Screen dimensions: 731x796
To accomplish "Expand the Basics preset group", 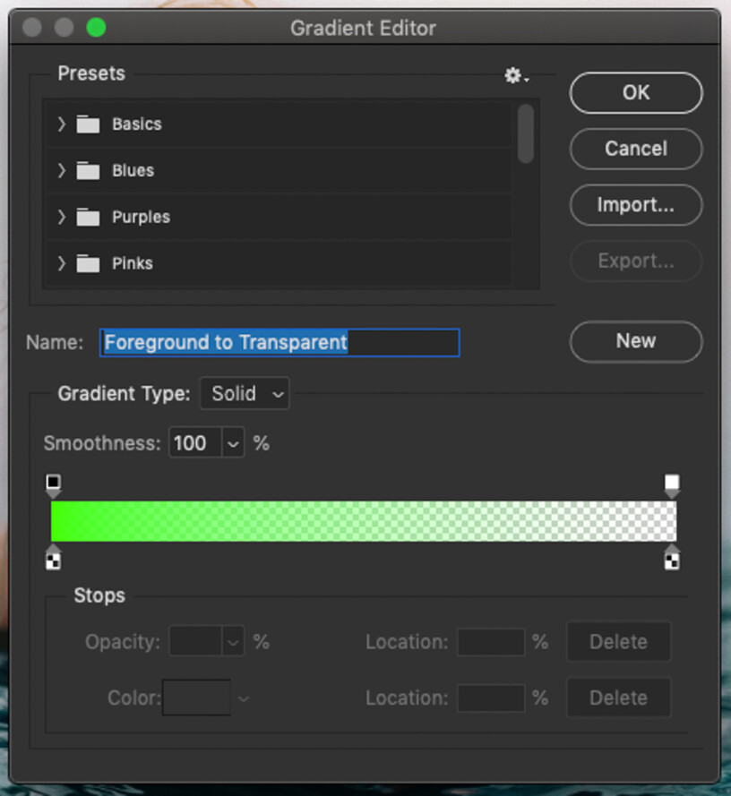I will (60, 124).
